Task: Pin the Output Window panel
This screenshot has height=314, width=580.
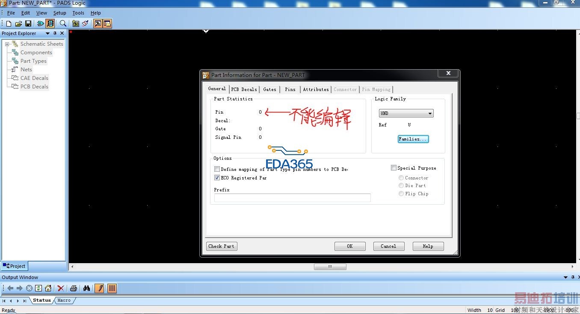Action: [x=573, y=277]
